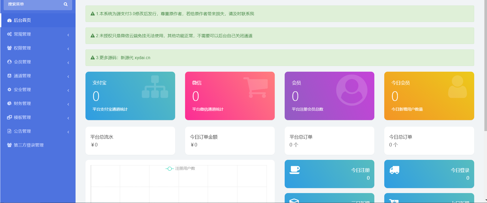487x203 pixels.
Task: Click 平台支付宝通道统计 text on blue card
Action: 110,109
